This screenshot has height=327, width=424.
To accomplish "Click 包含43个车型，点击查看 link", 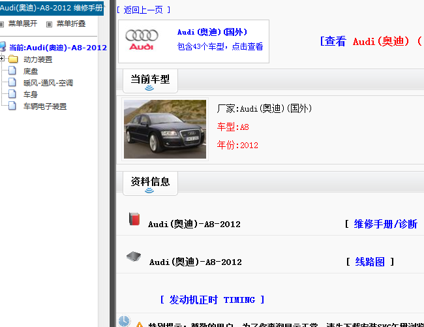I will click(x=220, y=46).
